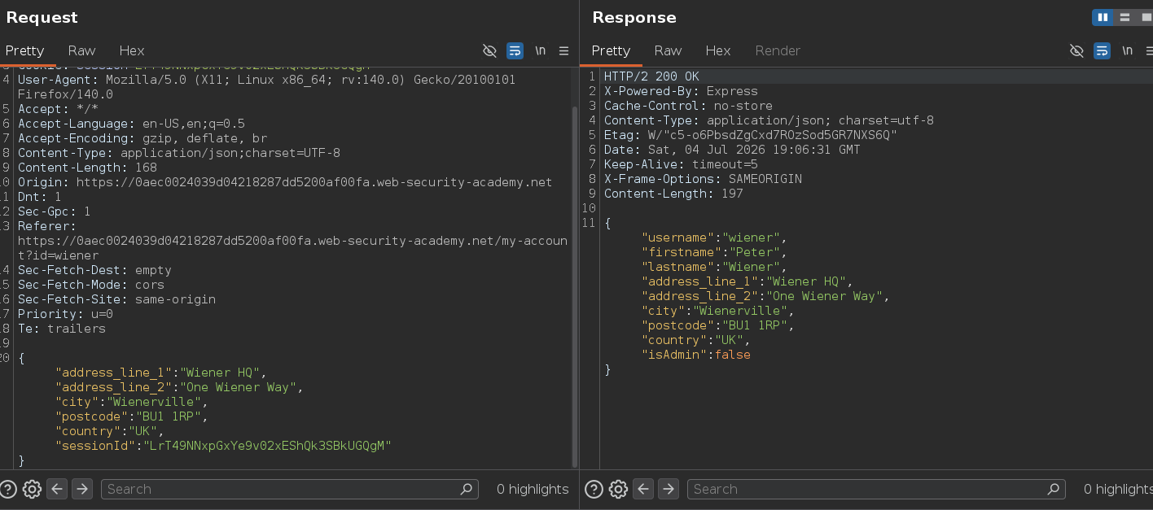The image size is (1153, 510).
Task: Click the Origin header URL in request
Action: point(314,182)
